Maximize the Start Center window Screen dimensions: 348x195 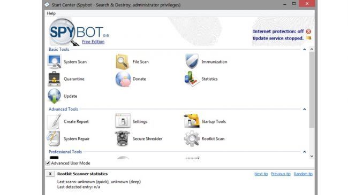point(294,4)
